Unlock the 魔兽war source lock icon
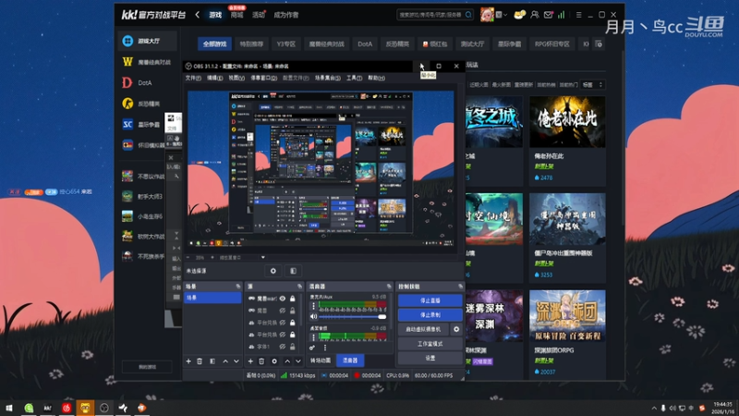Viewport: 739px width, 416px height. pyautogui.click(x=293, y=298)
